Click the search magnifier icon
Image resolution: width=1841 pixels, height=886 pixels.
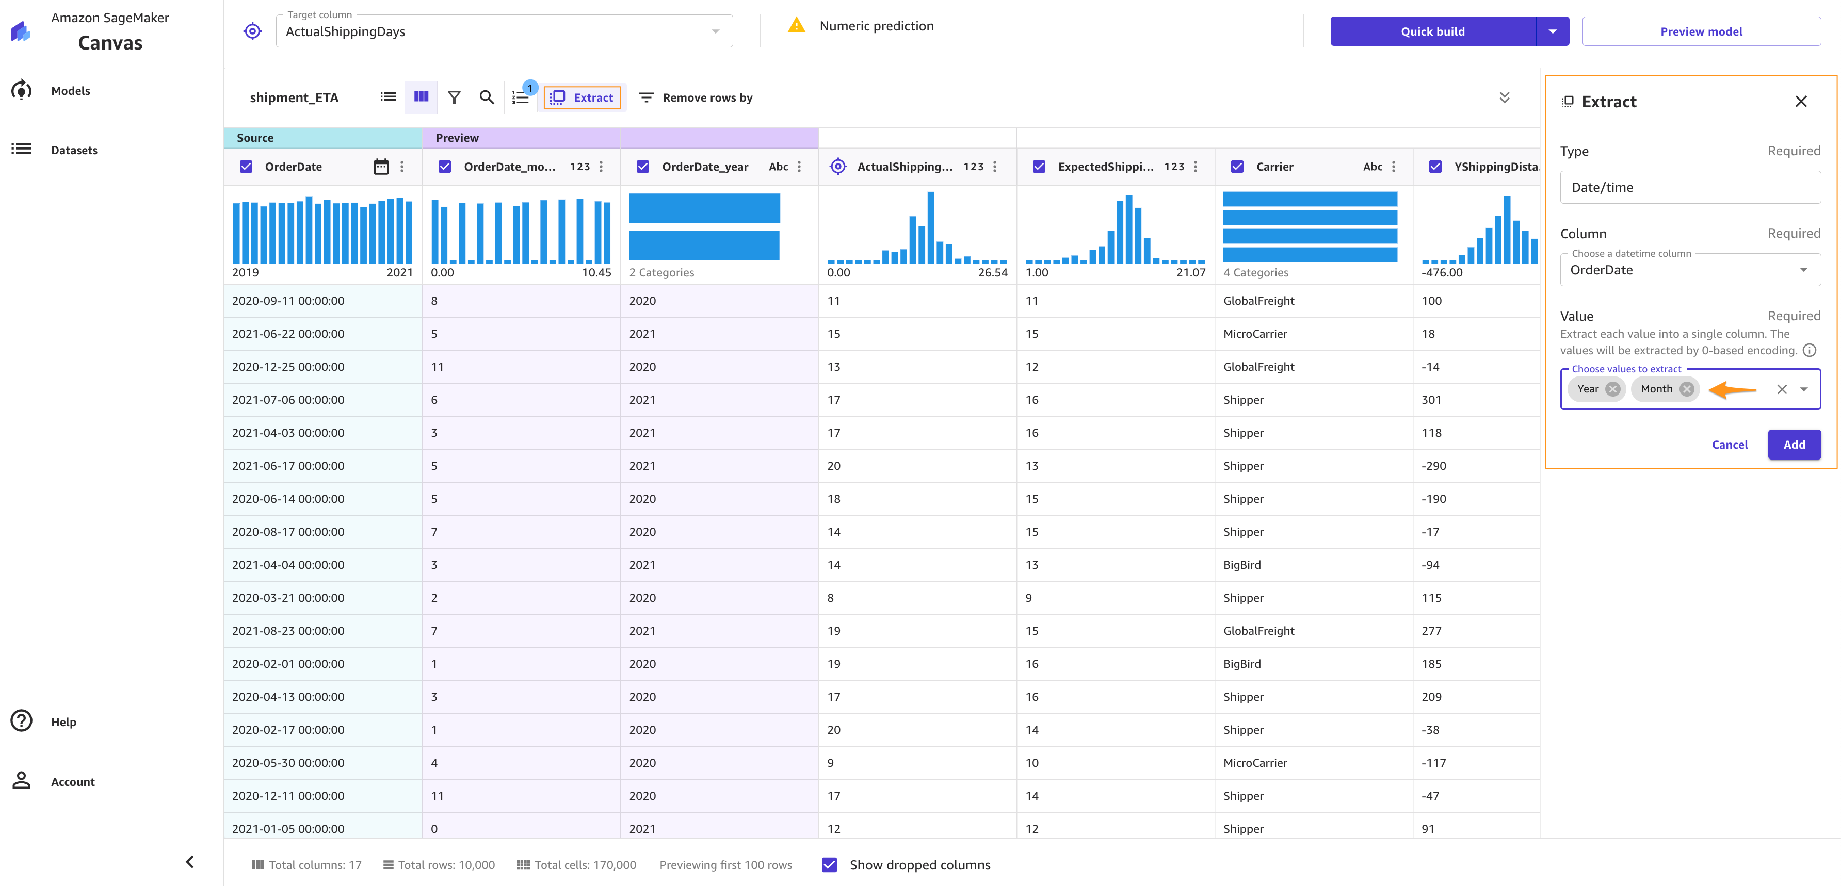point(487,97)
